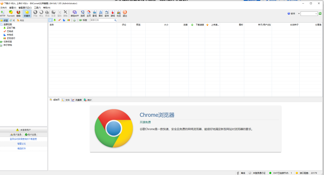Open 选项 options from the toolbar
Viewport: 324px width, 175px height.
click(x=82, y=14)
